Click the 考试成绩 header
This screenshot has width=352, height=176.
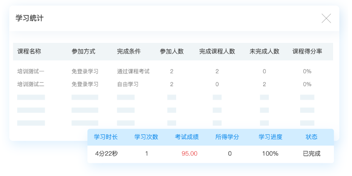click(x=187, y=137)
